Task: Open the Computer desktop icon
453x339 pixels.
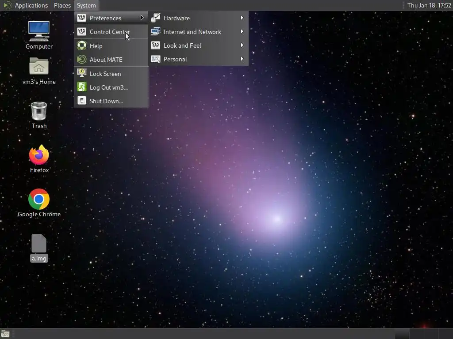Action: [x=39, y=31]
